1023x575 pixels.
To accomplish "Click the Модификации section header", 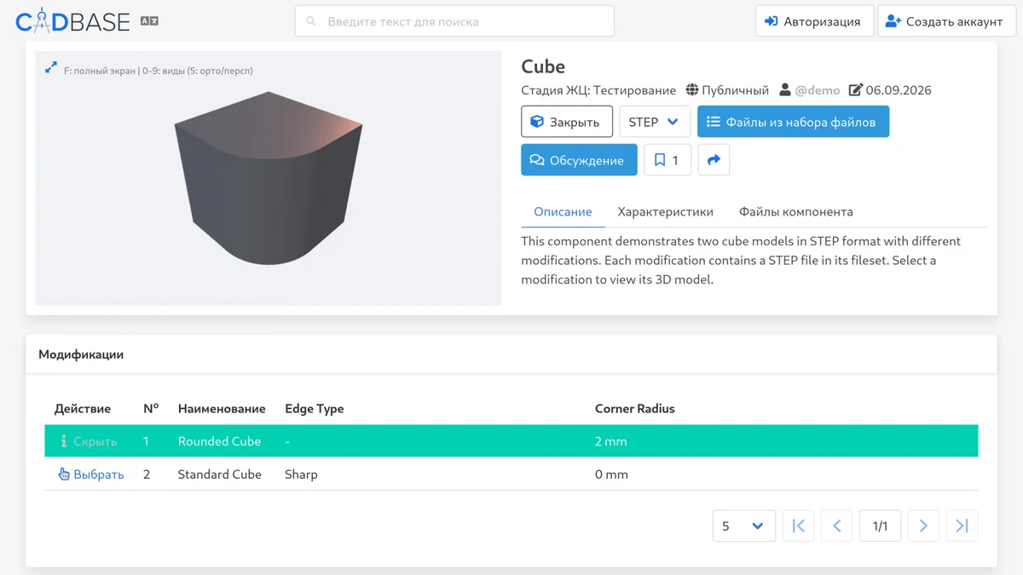I will (x=81, y=354).
